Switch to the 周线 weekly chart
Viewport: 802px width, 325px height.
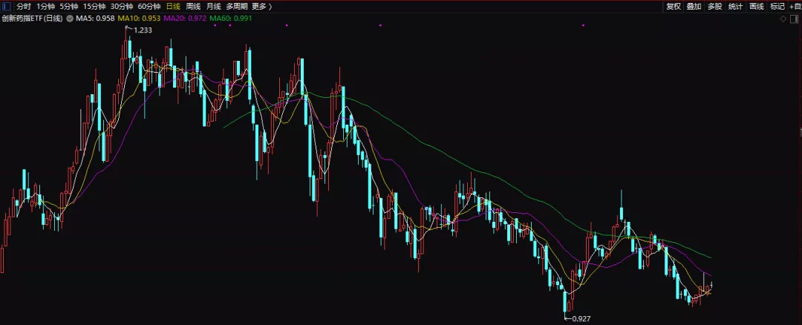pos(193,7)
